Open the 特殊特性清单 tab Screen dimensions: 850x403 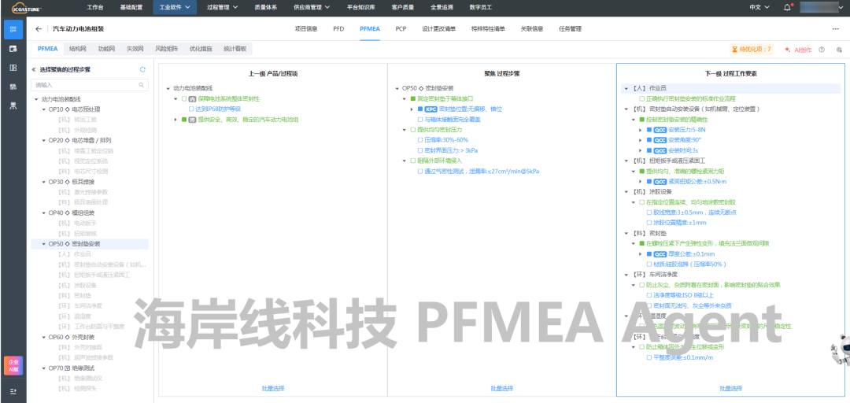[488, 29]
